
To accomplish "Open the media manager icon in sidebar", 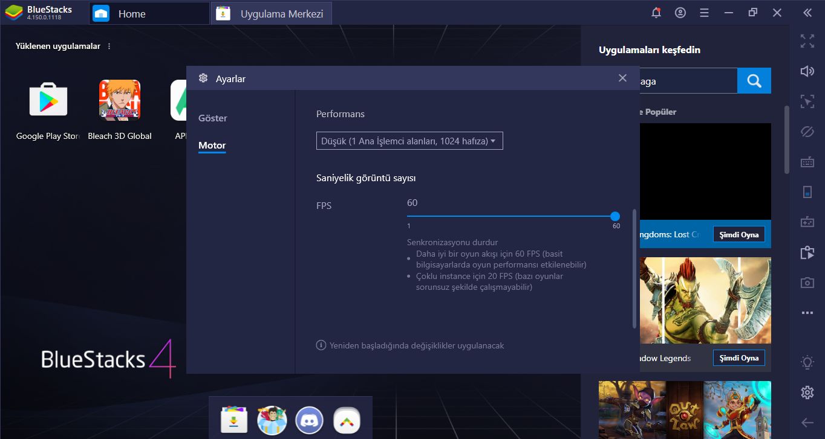I will tap(807, 252).
